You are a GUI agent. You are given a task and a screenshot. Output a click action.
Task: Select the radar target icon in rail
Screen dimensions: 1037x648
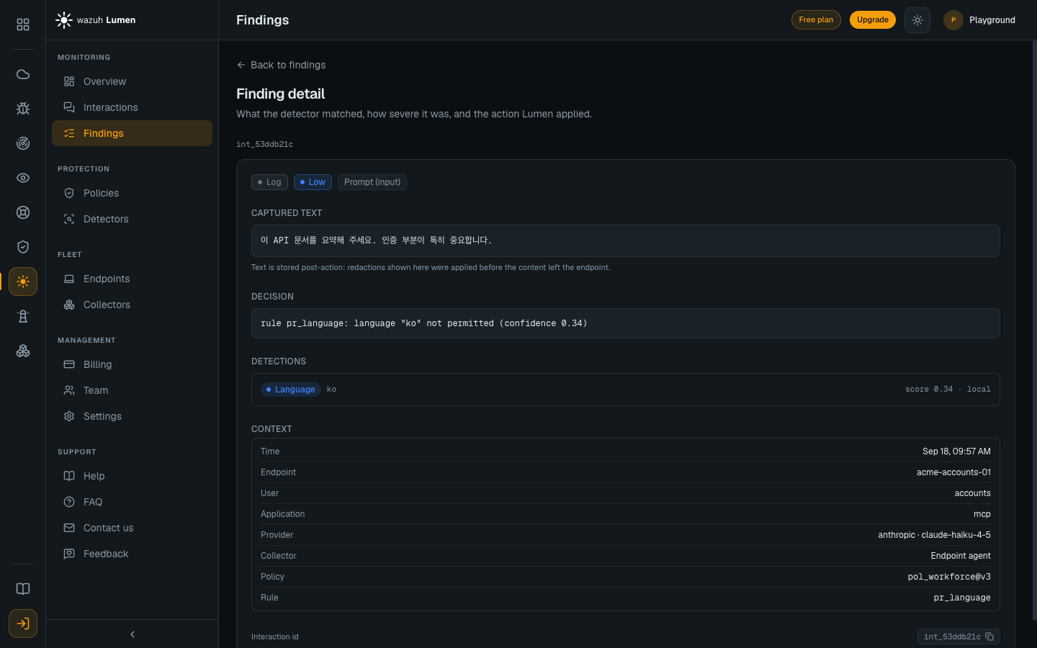[23, 143]
